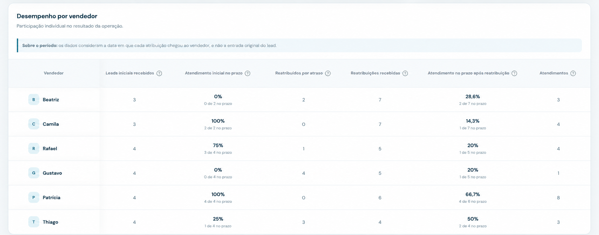
Task: Click the 'Sobre o período' info note
Action: (x=299, y=45)
